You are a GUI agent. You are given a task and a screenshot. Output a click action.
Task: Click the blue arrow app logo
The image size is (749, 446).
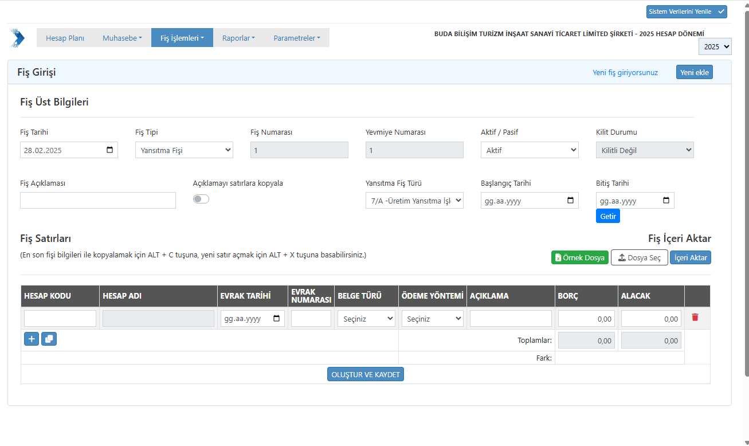pyautogui.click(x=18, y=38)
